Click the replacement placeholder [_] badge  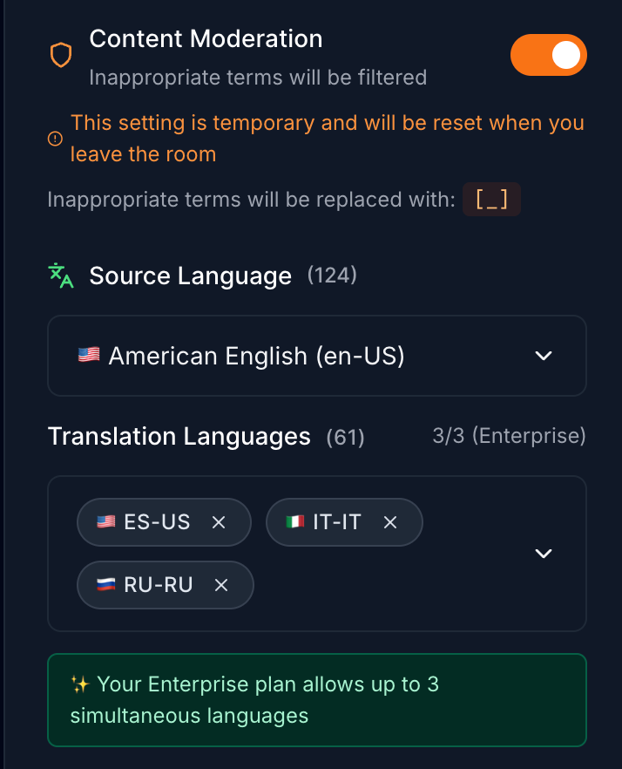point(491,200)
